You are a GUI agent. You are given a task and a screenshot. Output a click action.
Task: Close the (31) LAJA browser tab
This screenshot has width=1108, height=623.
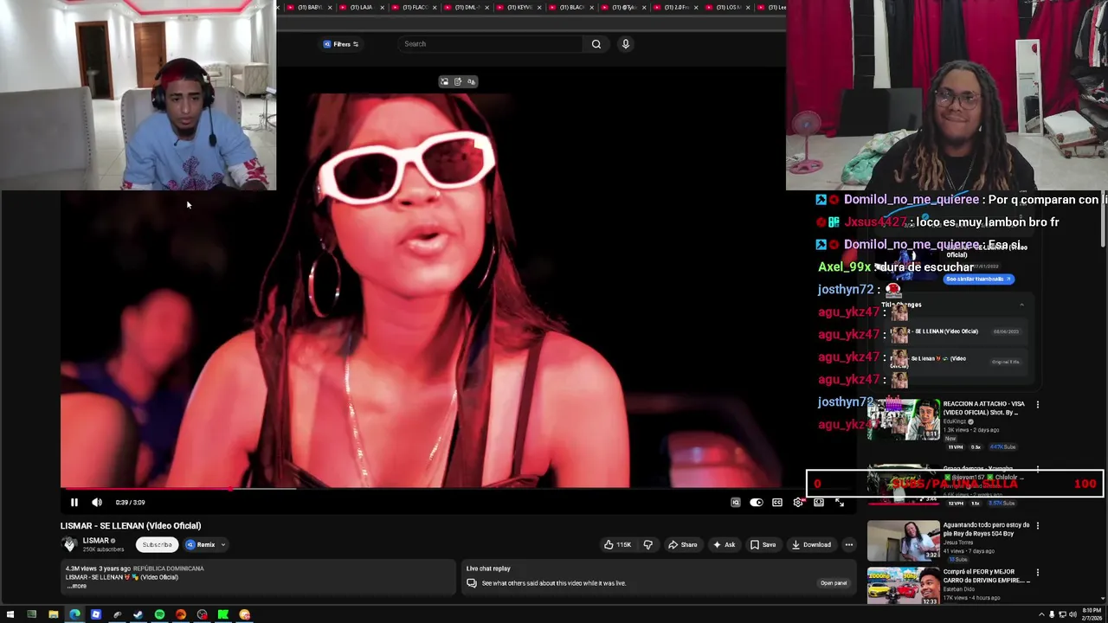[381, 7]
